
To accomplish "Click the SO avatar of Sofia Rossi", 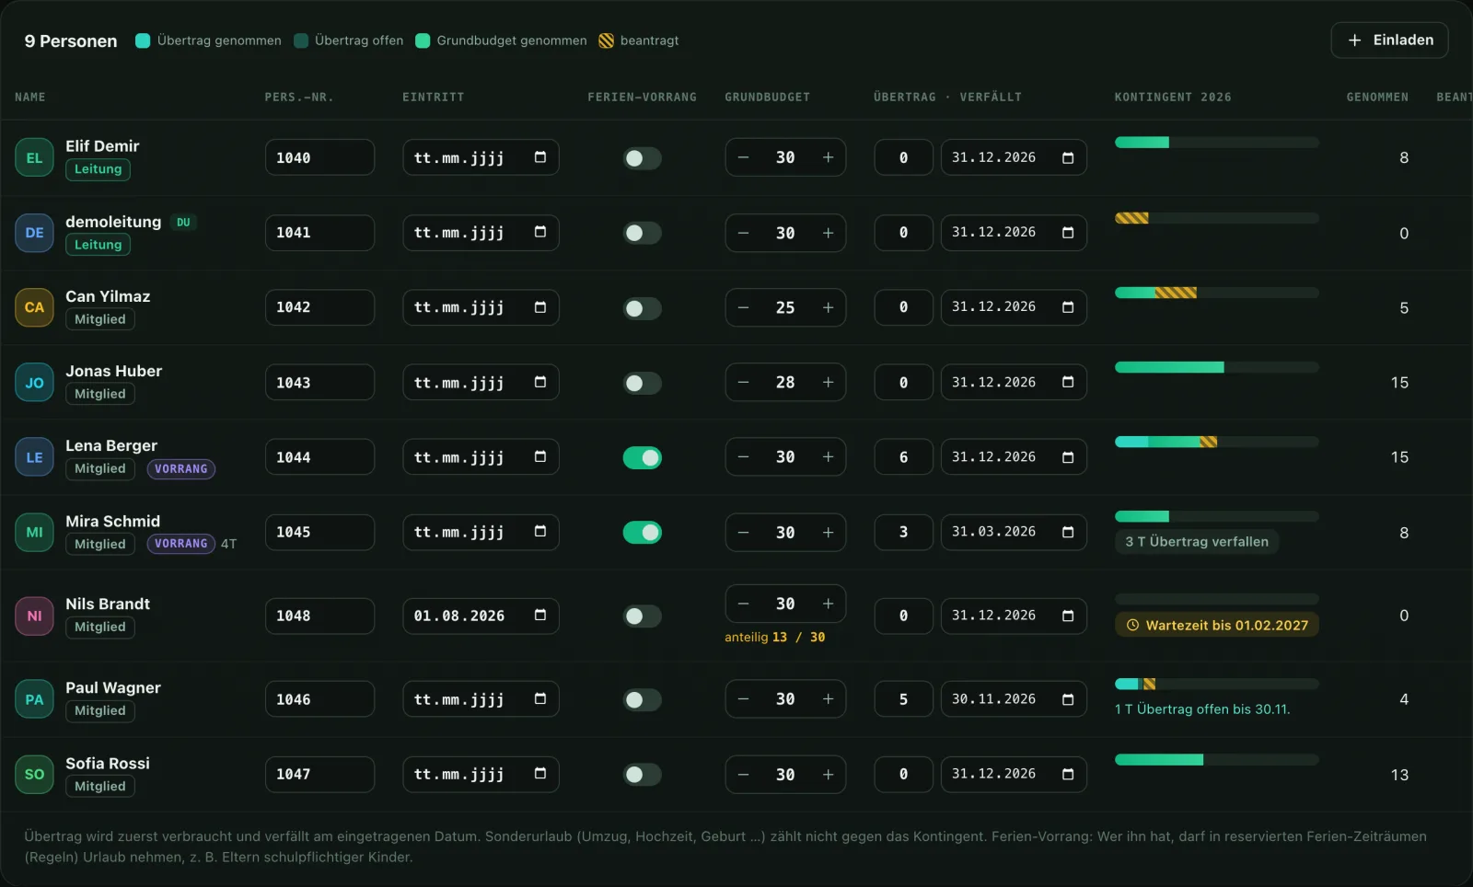I will tap(34, 775).
